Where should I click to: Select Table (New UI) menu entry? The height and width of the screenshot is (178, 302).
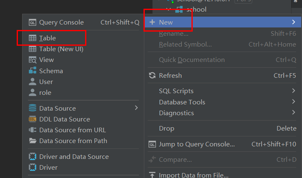61,49
